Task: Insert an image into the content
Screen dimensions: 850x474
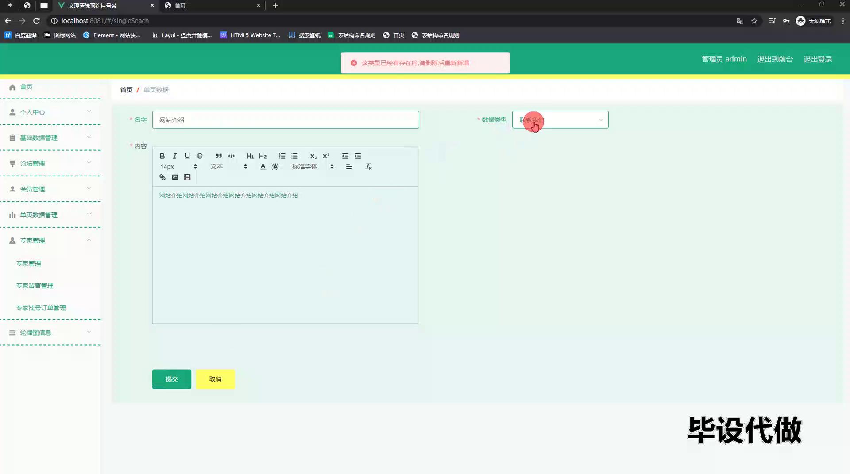Action: [x=175, y=177]
